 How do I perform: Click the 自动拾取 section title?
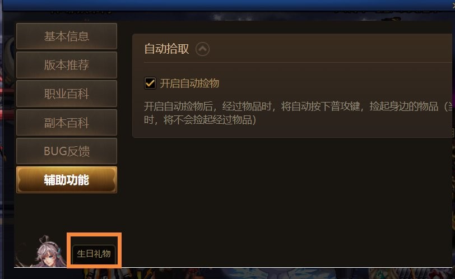(x=166, y=49)
